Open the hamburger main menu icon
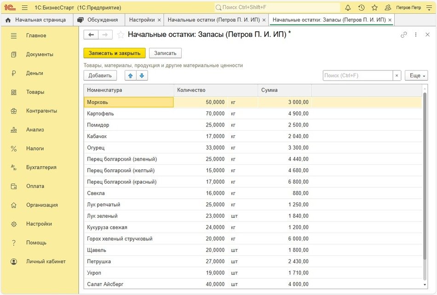This screenshot has width=437, height=295. click(25, 8)
